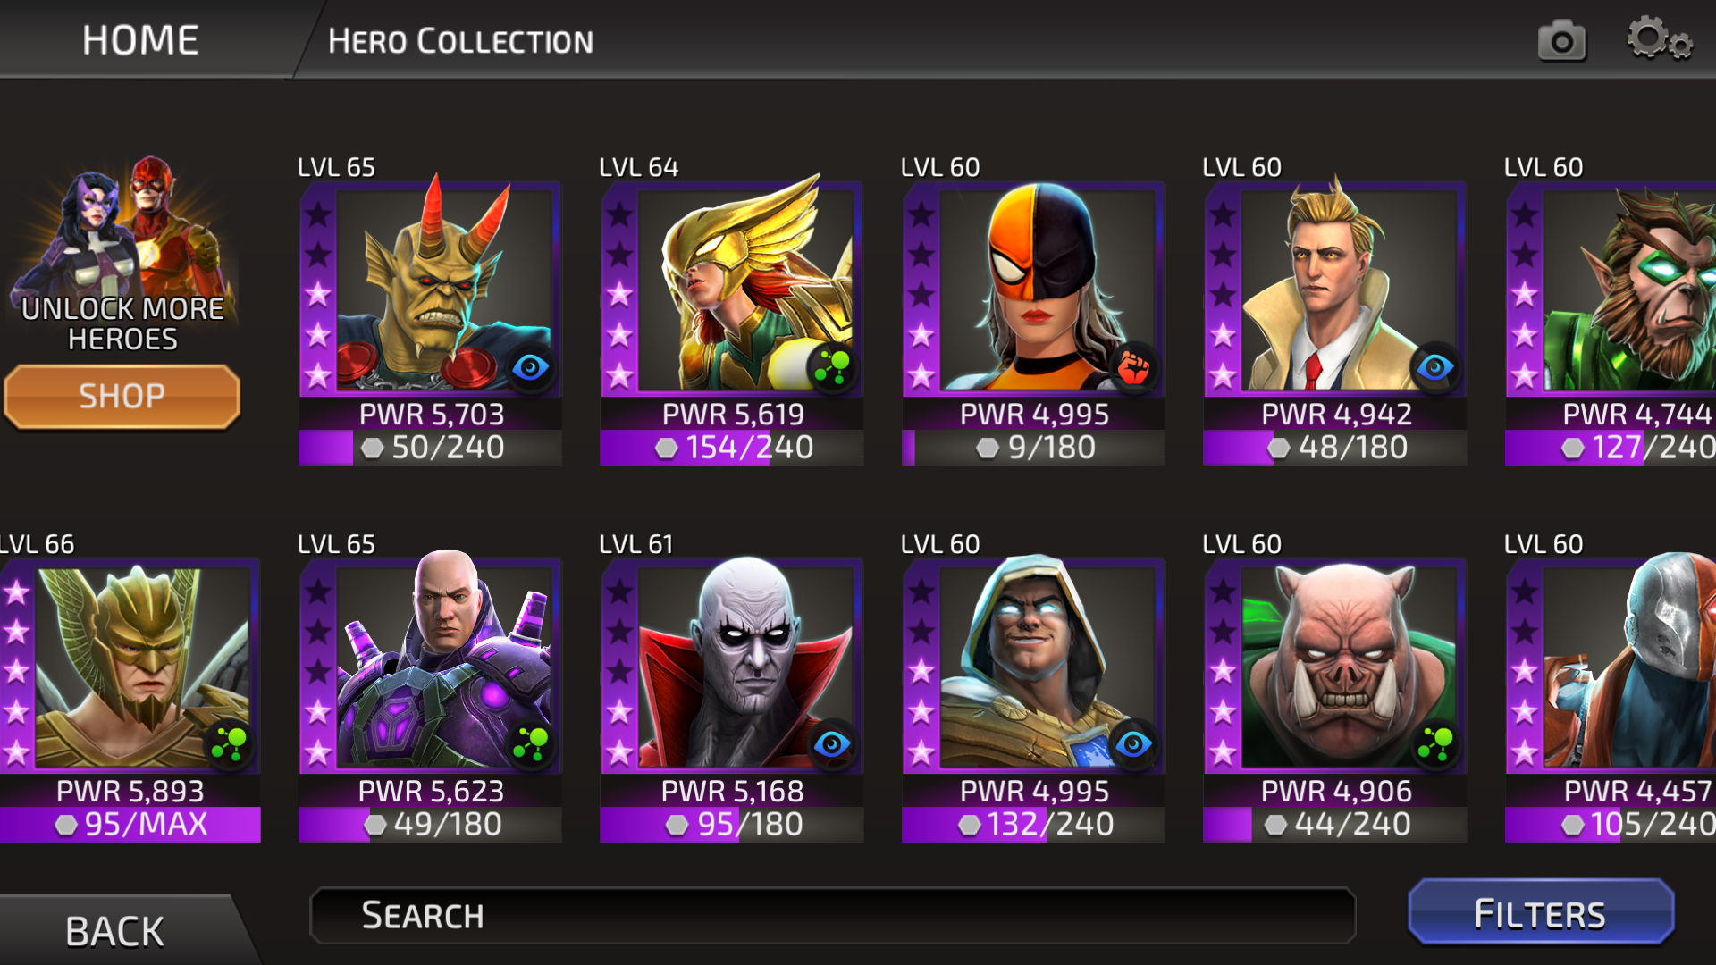Click the green energy affinity icon on the PWR 5,619 hero

click(x=832, y=367)
